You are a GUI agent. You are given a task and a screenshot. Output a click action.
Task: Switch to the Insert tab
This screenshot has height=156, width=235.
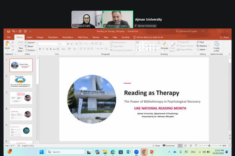[x=29, y=37]
